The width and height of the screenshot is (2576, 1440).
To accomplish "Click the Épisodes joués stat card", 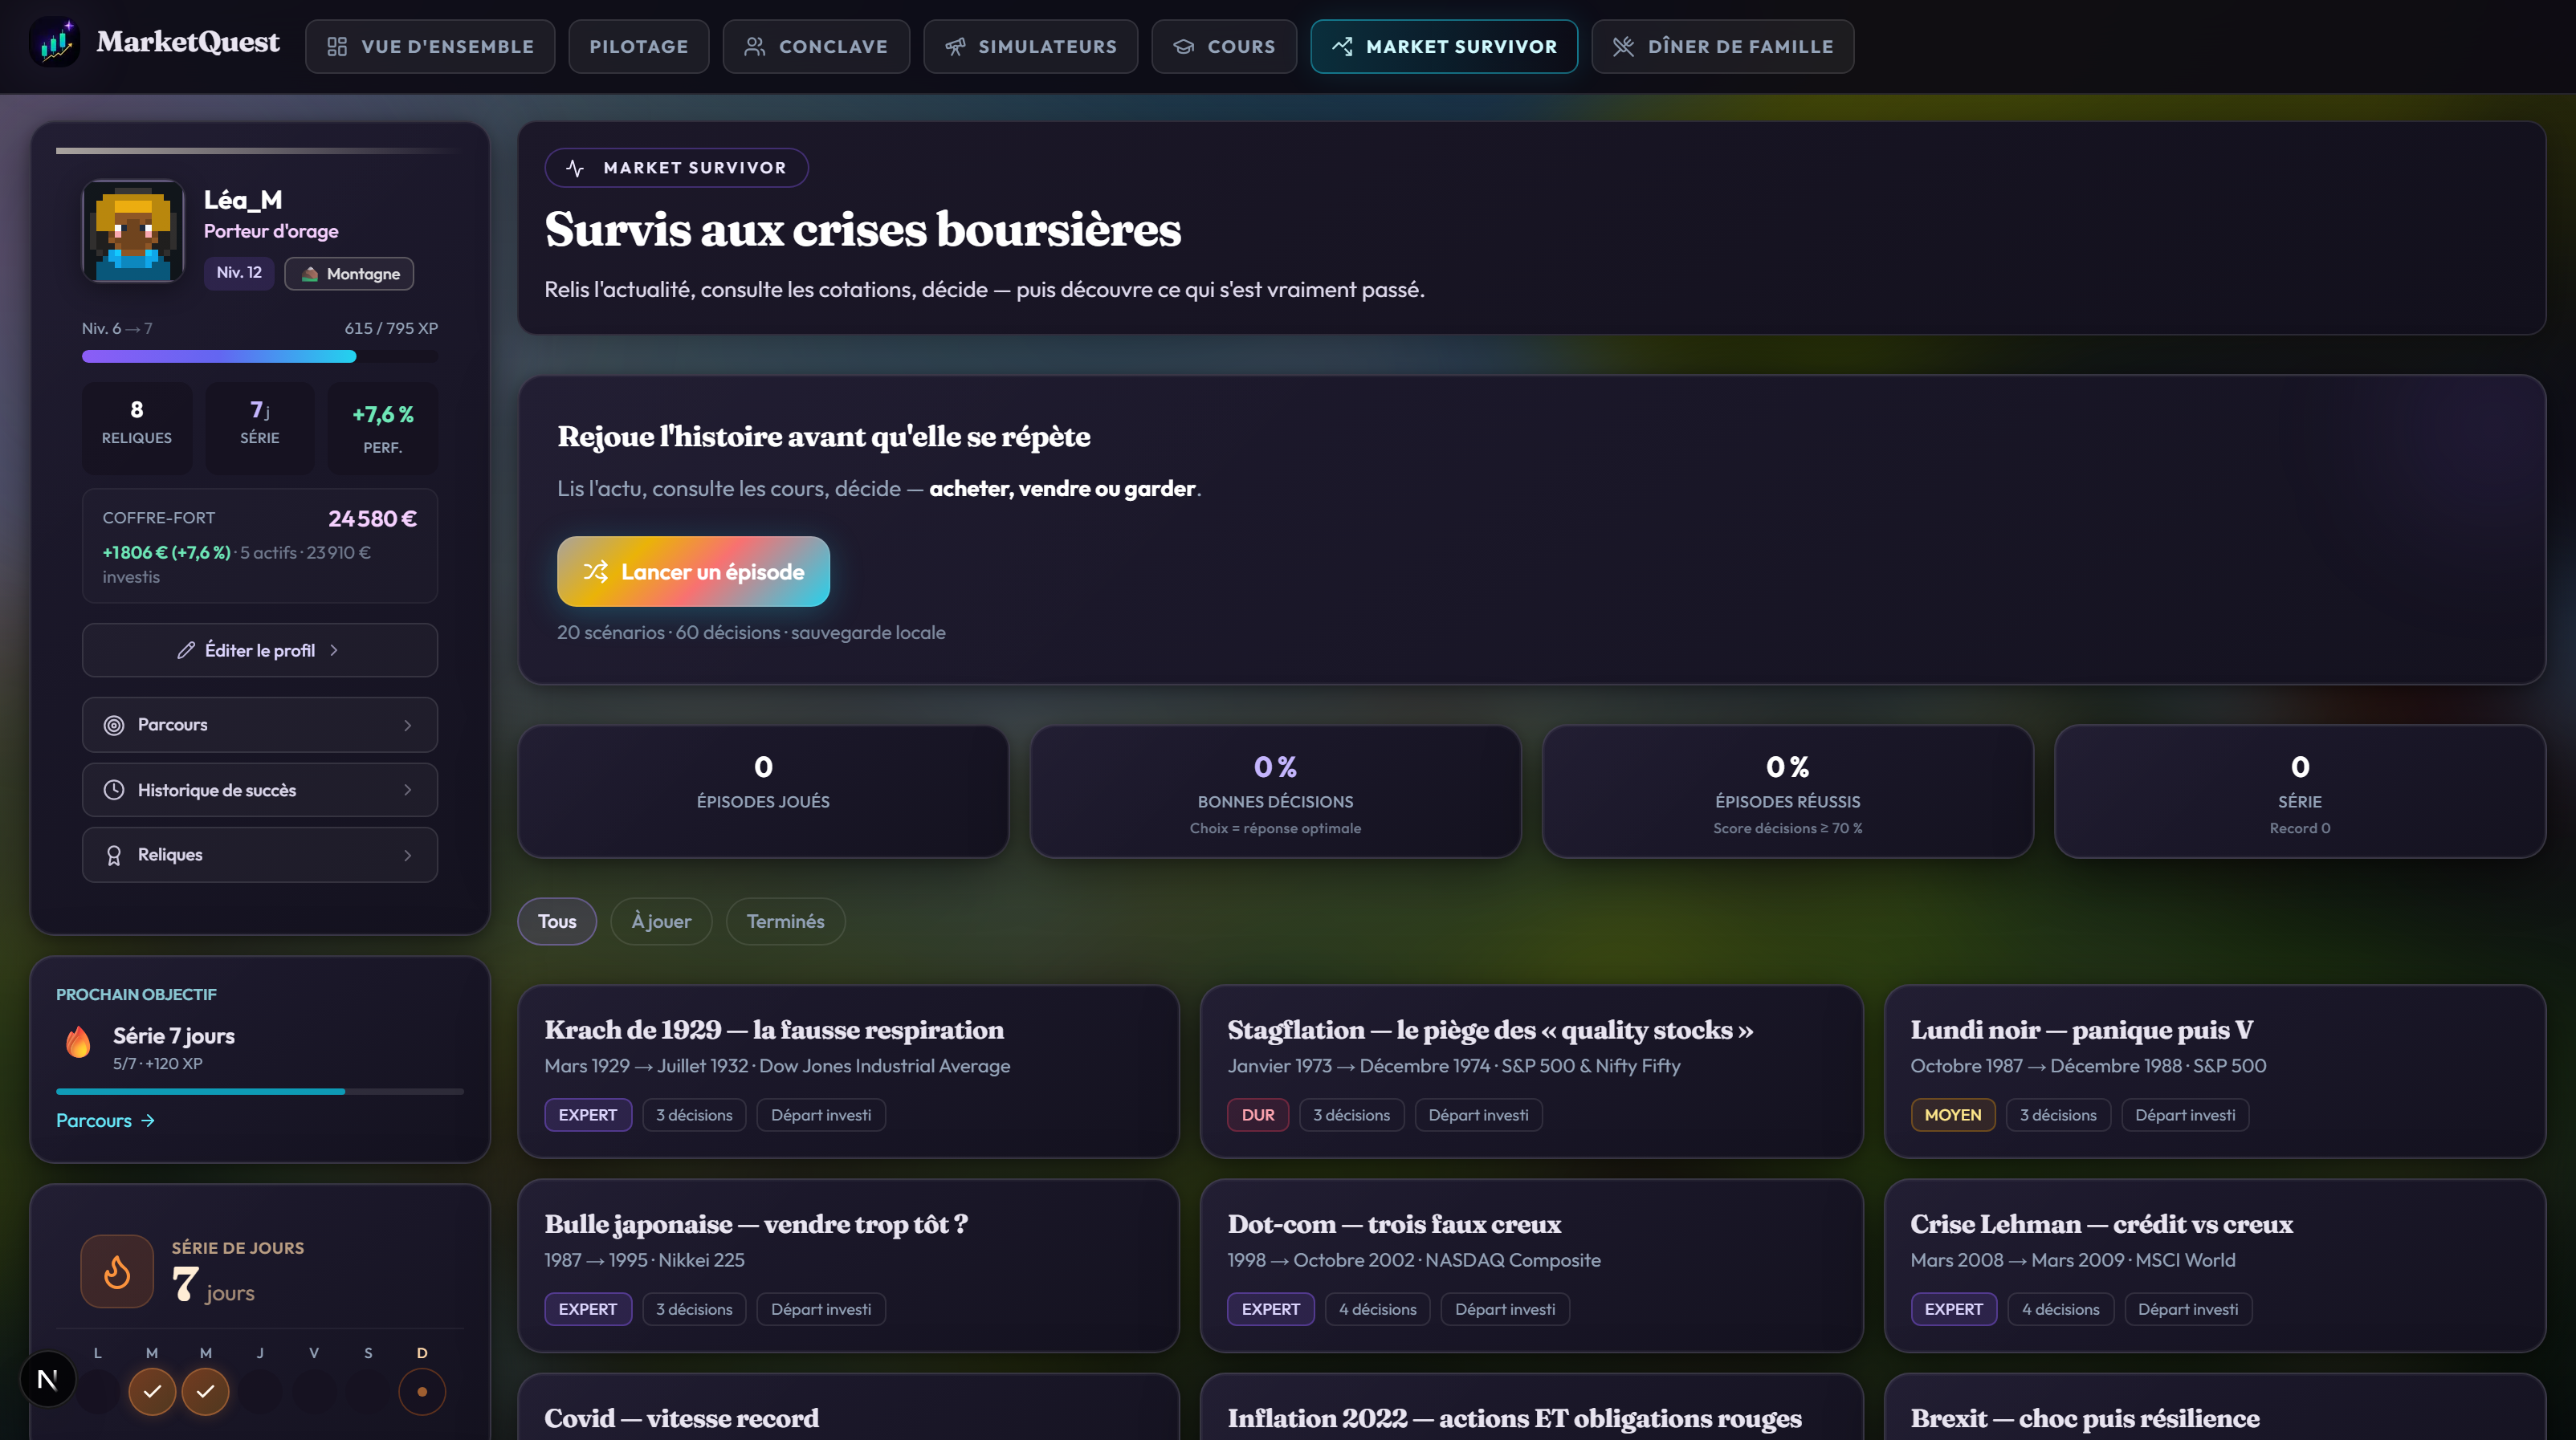I will click(763, 791).
